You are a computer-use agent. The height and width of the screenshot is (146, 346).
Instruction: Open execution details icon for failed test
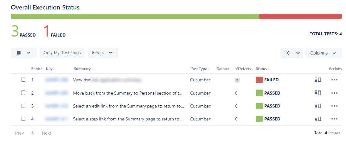(318, 80)
